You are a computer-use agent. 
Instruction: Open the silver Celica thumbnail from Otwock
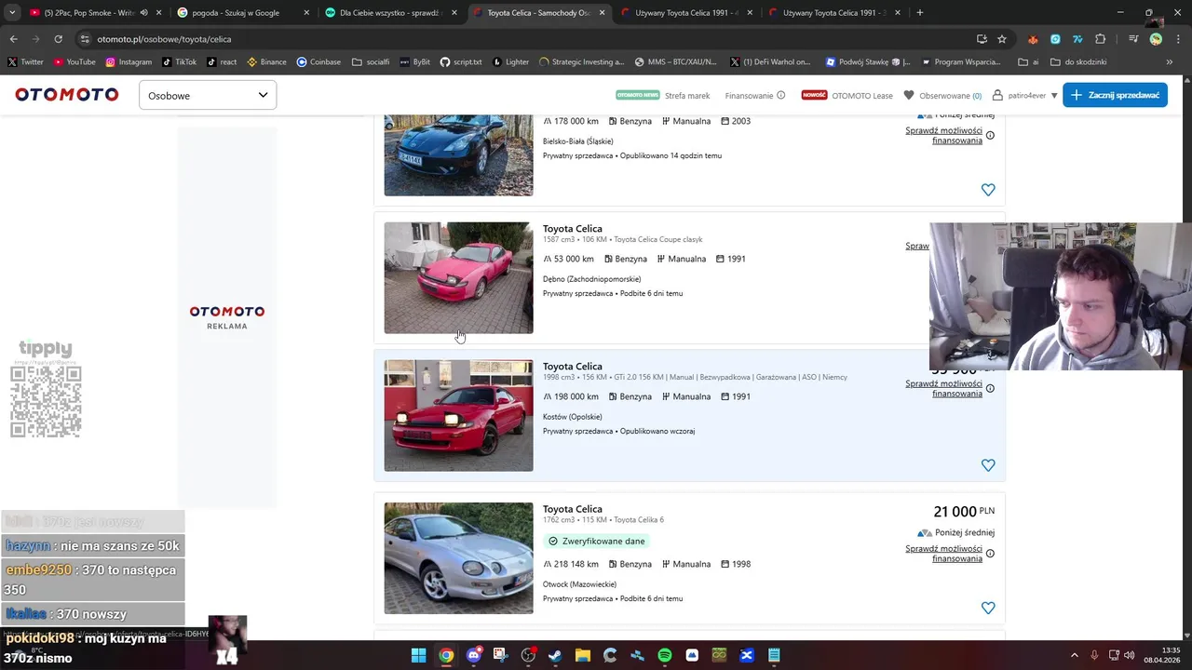click(x=458, y=558)
